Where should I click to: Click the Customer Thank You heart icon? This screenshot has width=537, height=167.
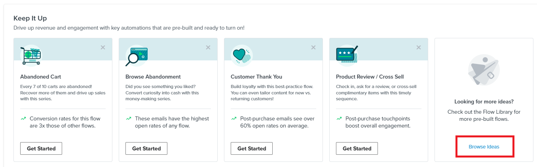click(242, 56)
